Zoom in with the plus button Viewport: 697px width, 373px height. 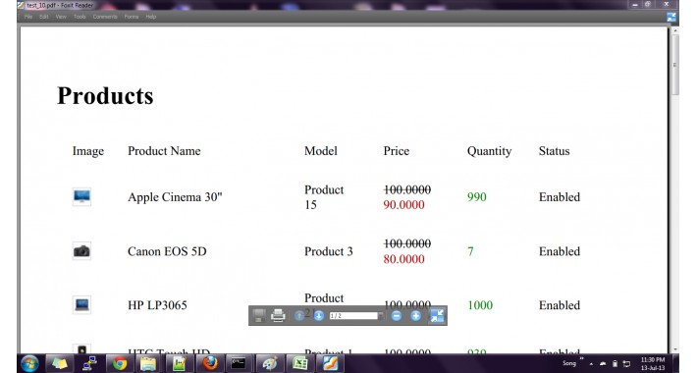coord(415,316)
